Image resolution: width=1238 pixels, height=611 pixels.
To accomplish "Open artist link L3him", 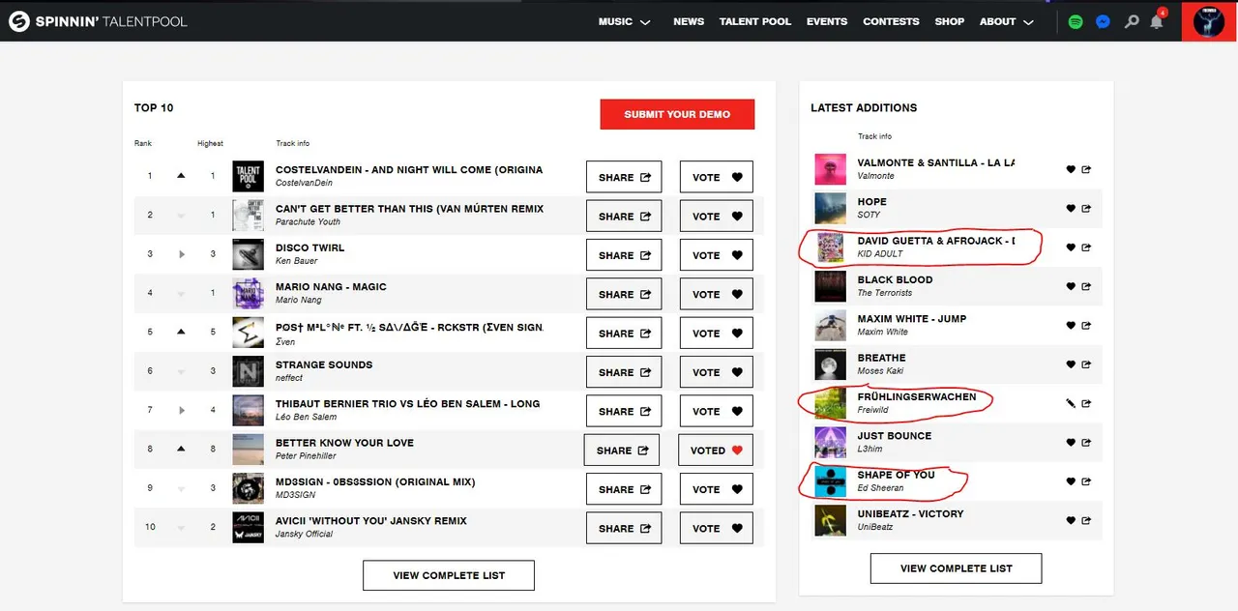I will 870,450.
